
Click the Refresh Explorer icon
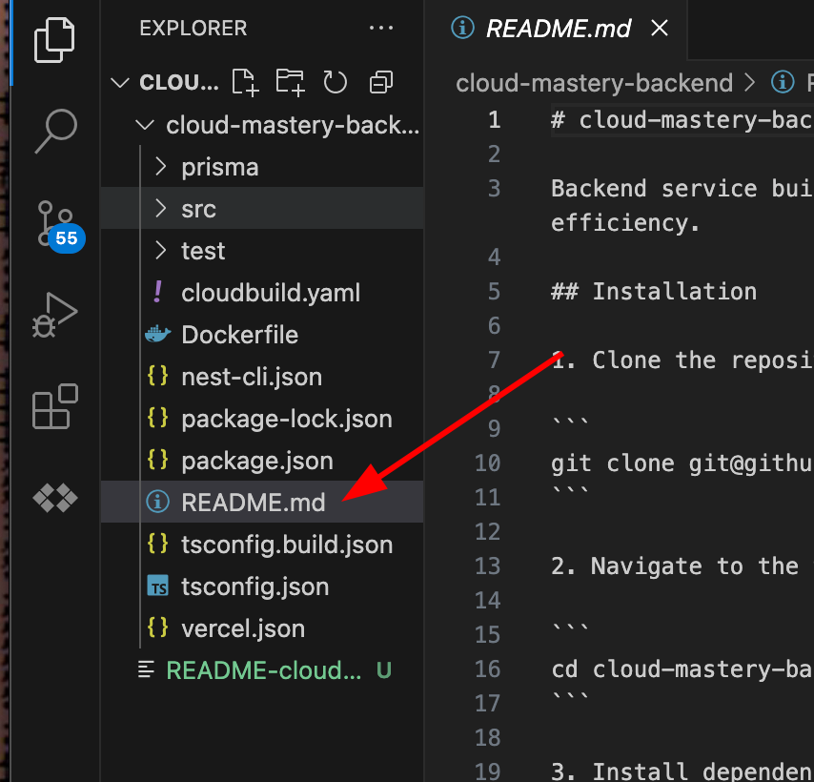[335, 82]
